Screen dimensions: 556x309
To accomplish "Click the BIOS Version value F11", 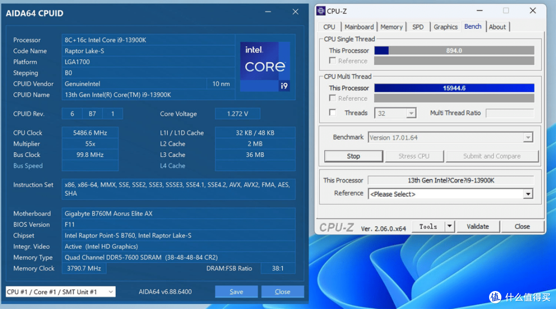I will point(179,224).
